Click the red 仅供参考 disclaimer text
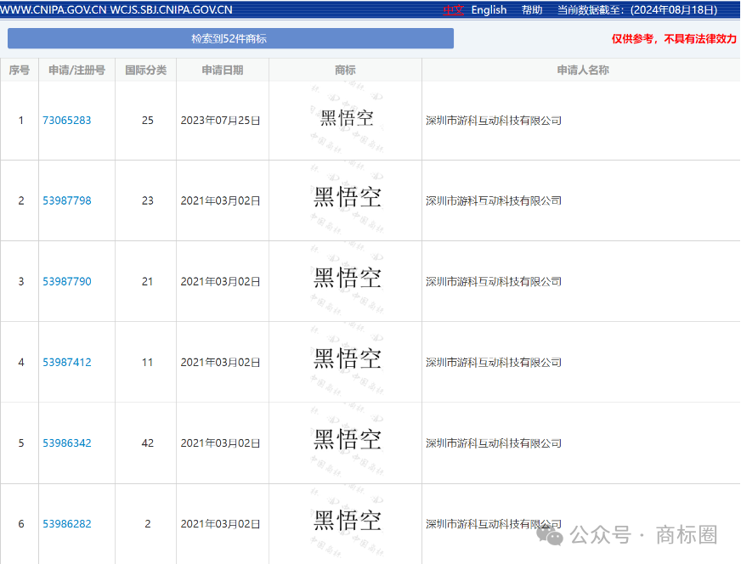 [674, 39]
